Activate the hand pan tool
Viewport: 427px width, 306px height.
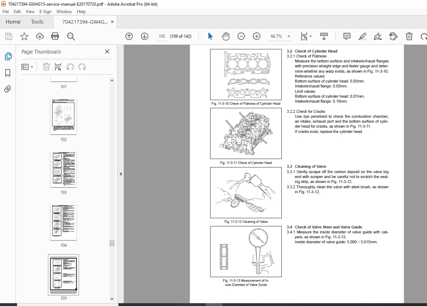226,36
